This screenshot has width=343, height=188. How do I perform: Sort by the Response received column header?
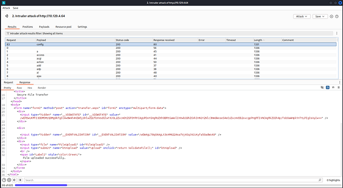coord(175,40)
